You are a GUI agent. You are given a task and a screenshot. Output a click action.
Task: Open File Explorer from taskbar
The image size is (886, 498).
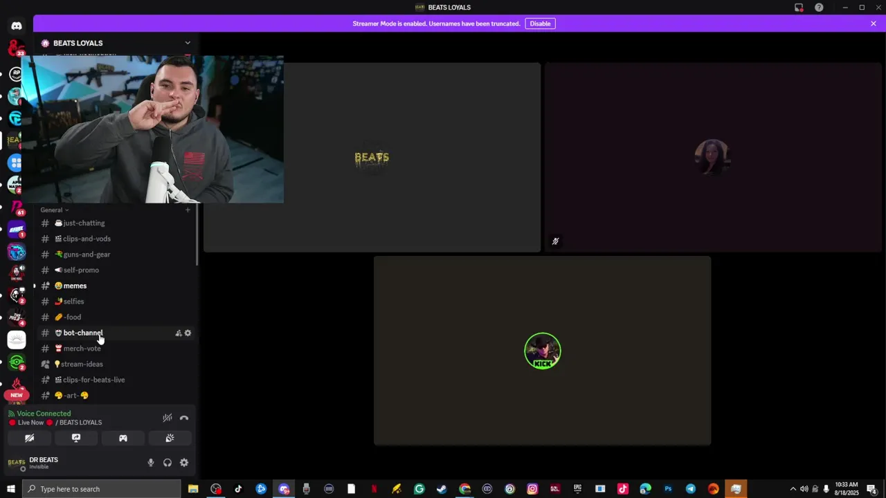pos(193,489)
